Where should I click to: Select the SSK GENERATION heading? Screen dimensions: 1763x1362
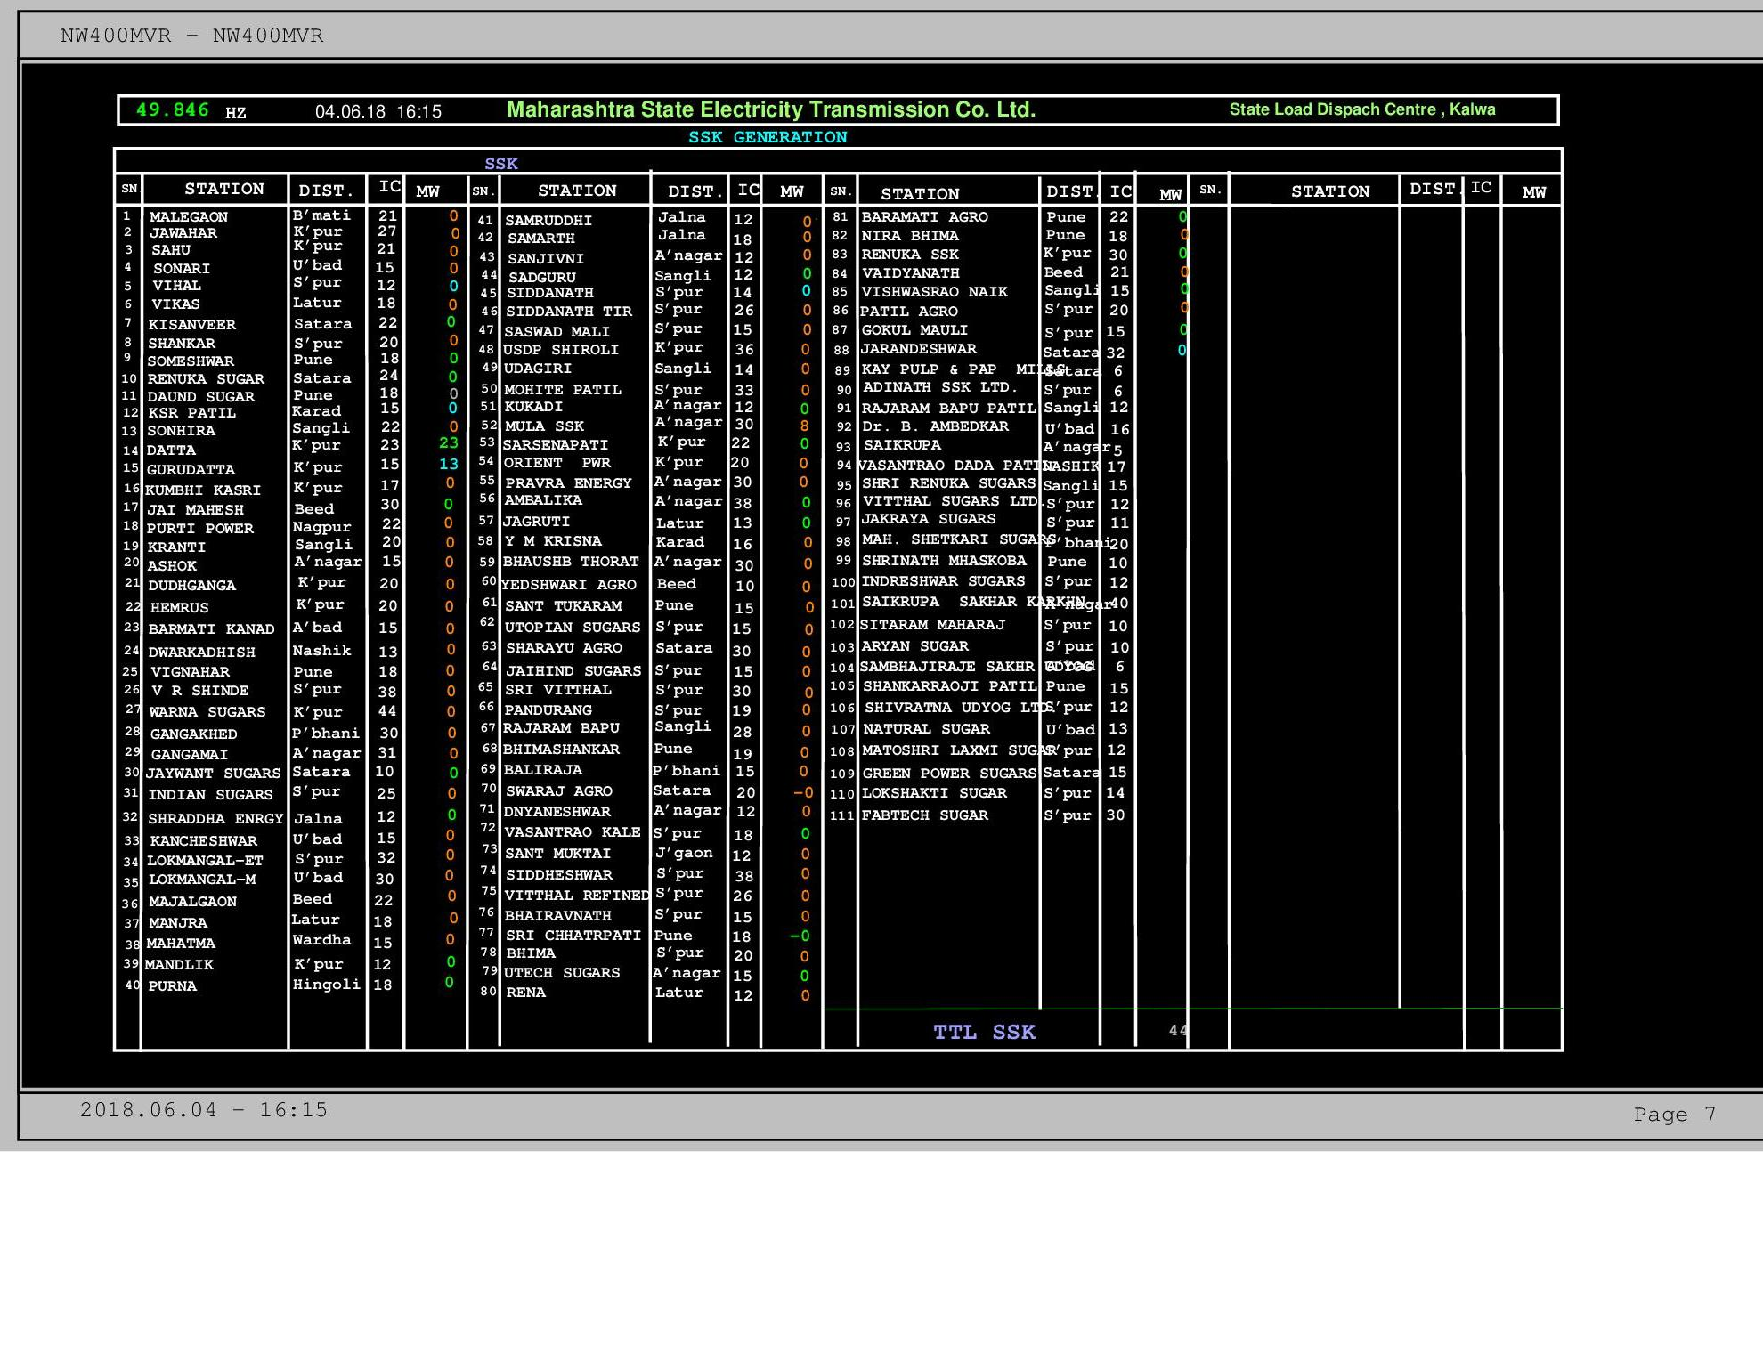tap(768, 137)
